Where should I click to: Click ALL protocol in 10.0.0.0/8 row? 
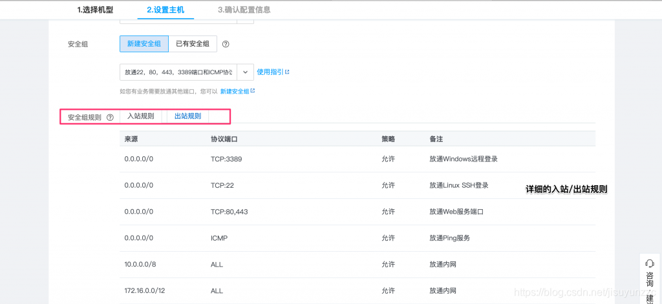(217, 265)
